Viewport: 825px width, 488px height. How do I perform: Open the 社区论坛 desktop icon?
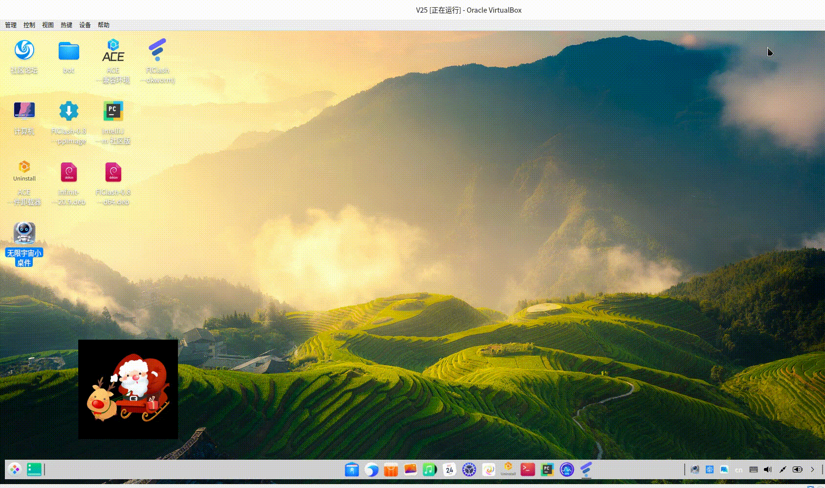click(x=24, y=50)
